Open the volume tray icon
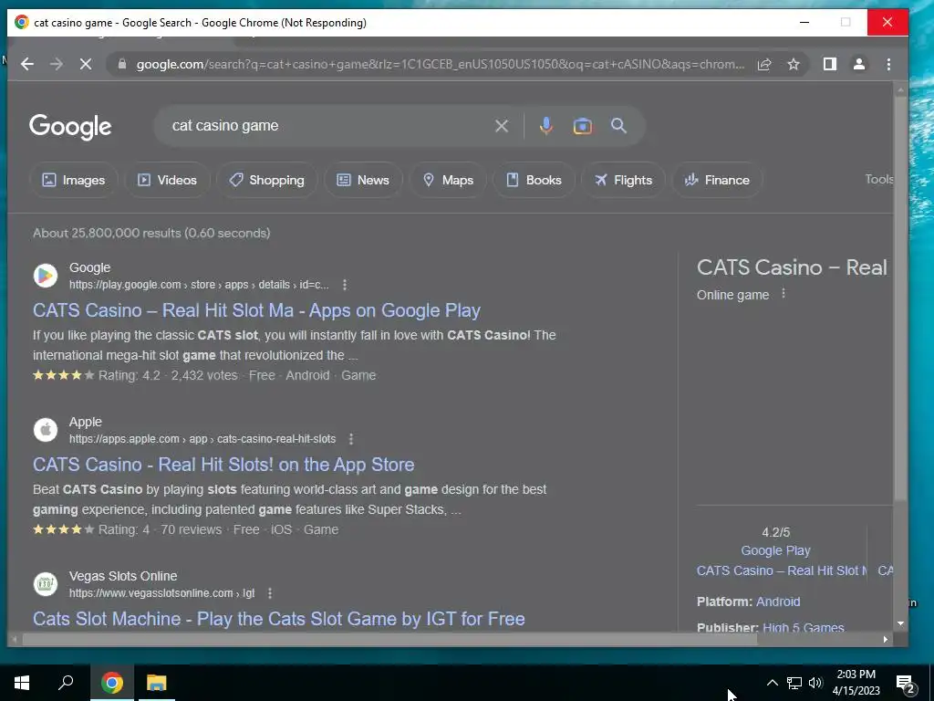The height and width of the screenshot is (701, 934). point(815,683)
